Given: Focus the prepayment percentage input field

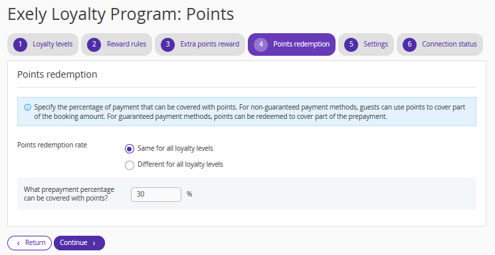Looking at the screenshot, I should click(156, 195).
